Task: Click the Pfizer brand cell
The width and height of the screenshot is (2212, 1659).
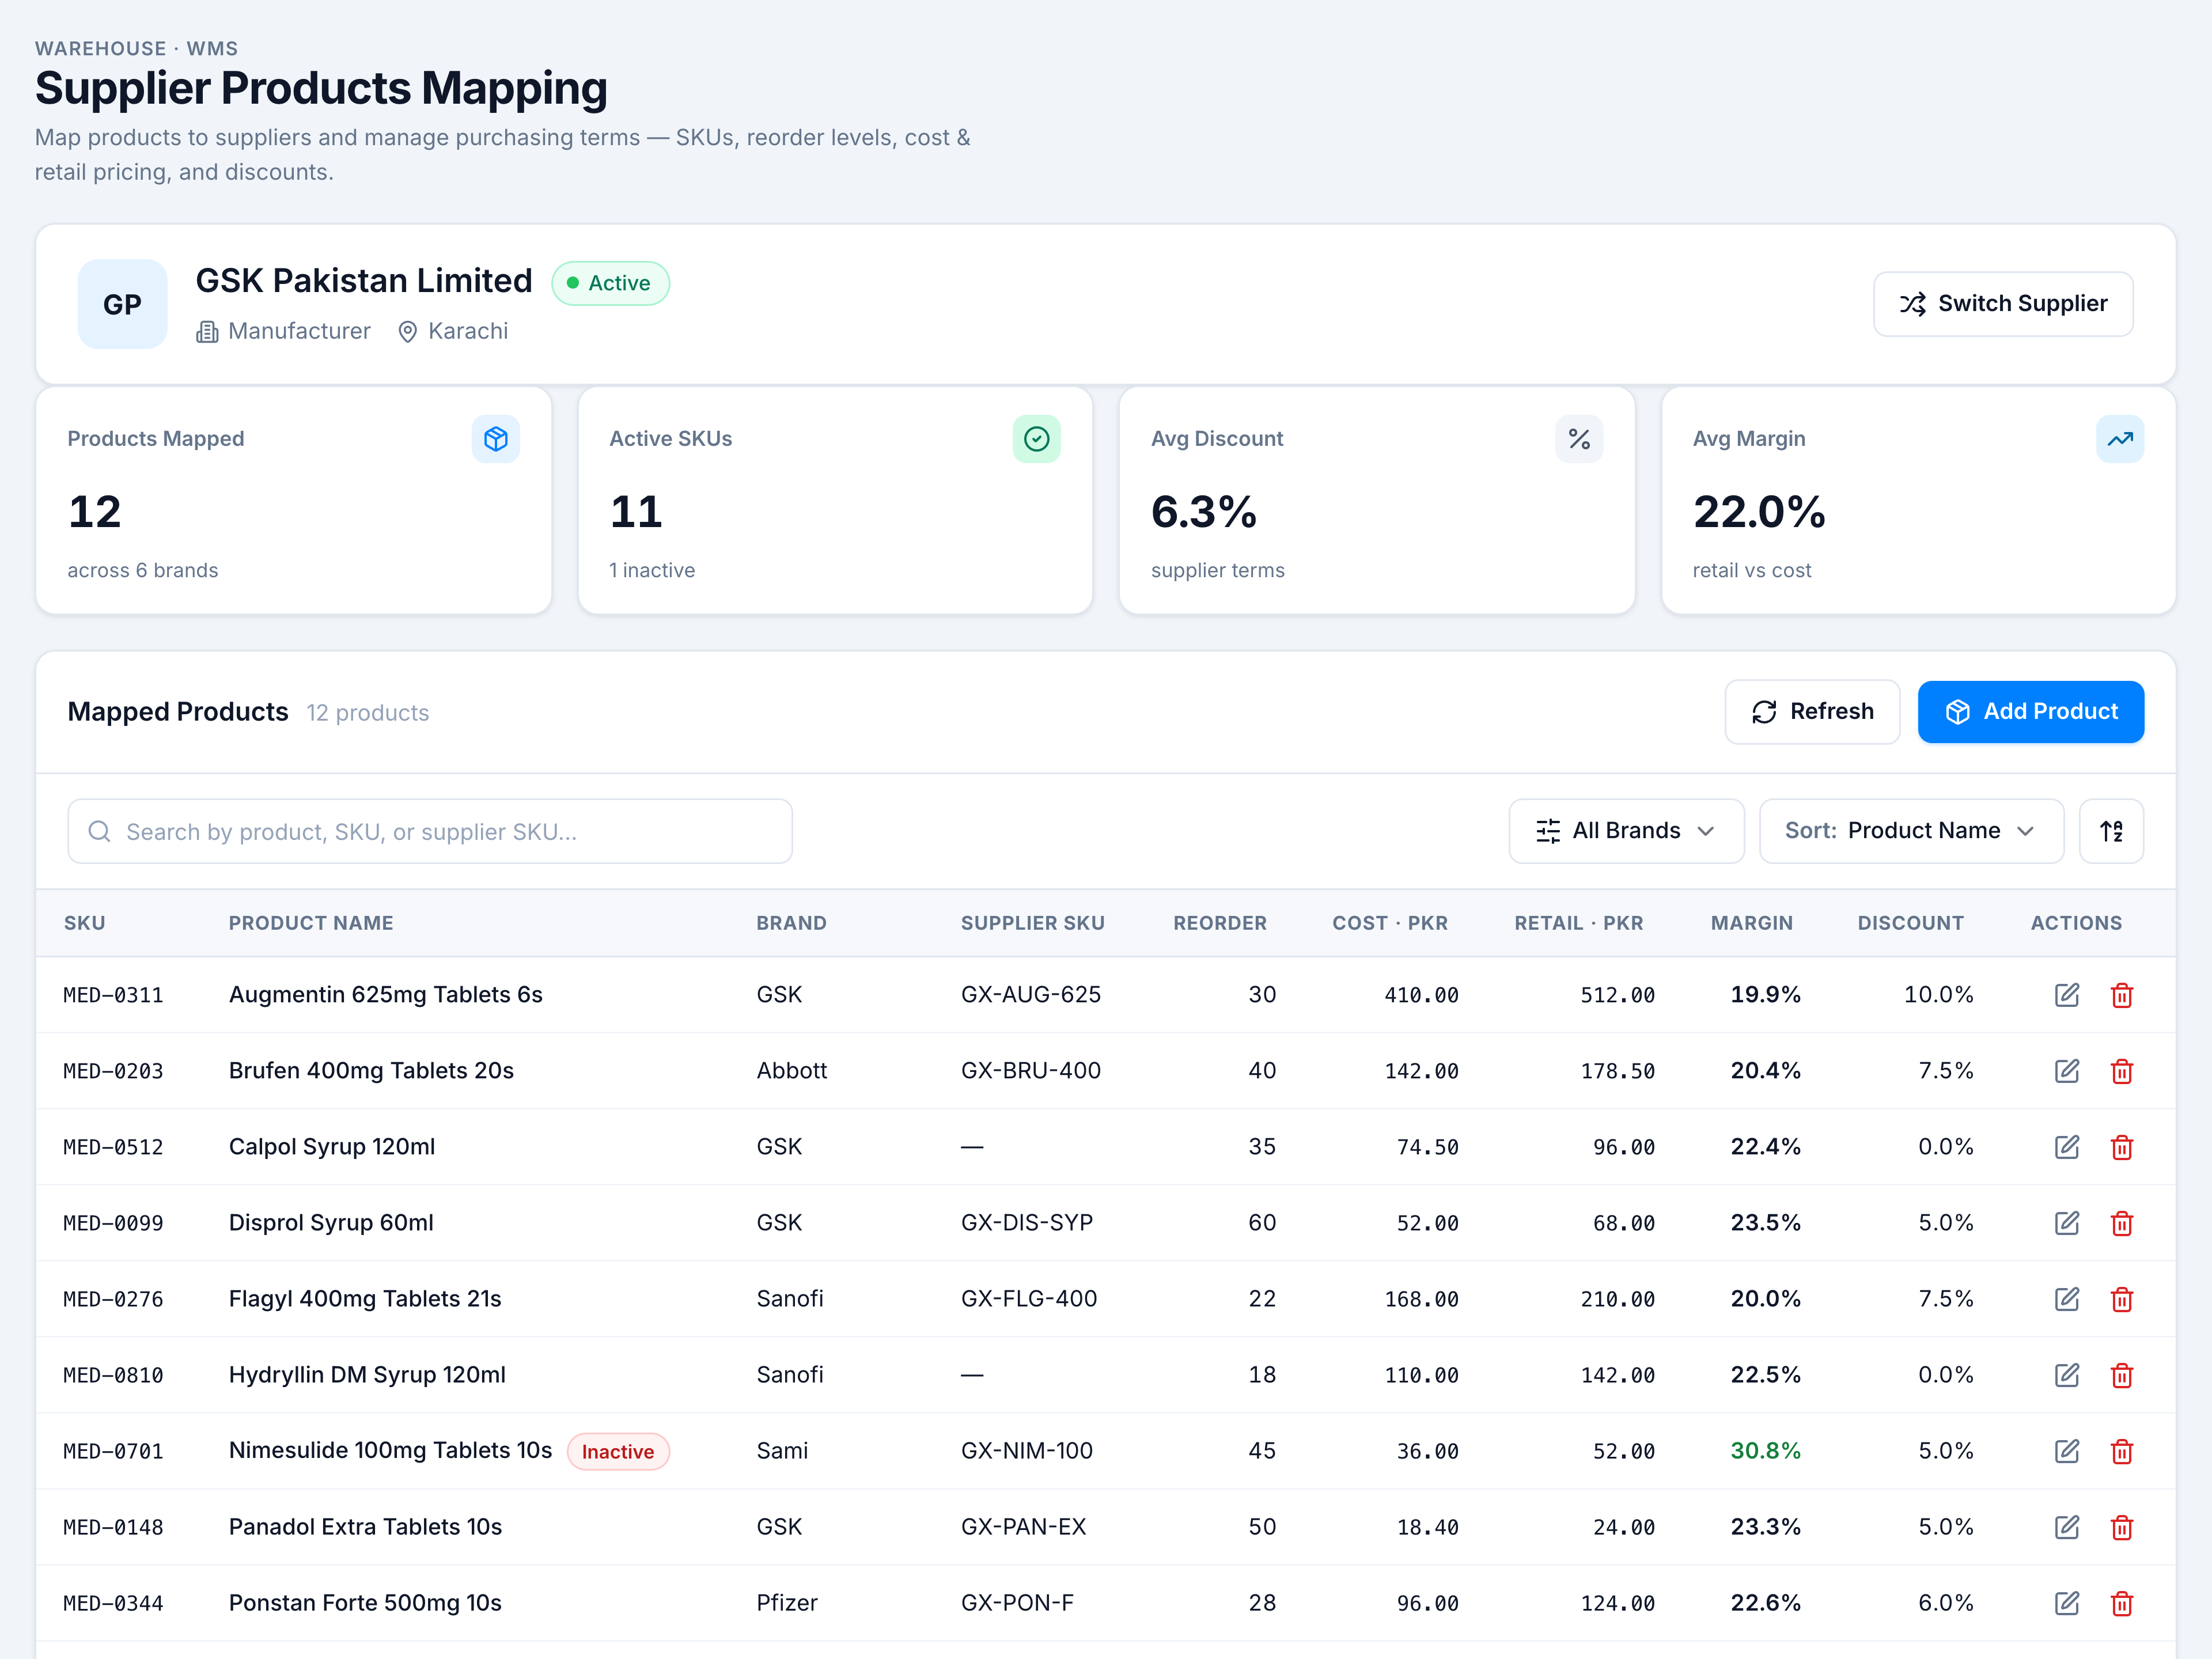Action: tap(787, 1603)
